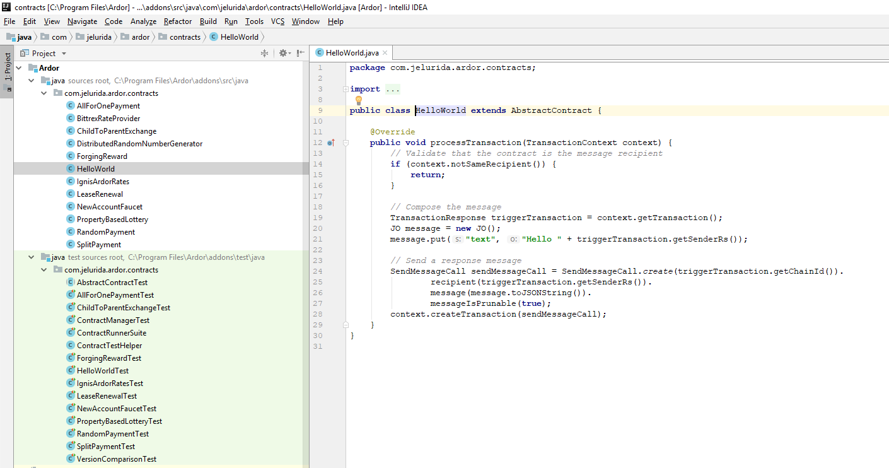Viewport: 889px width, 468px height.
Task: Select the BittrexRateProvider class icon
Action: coord(69,118)
